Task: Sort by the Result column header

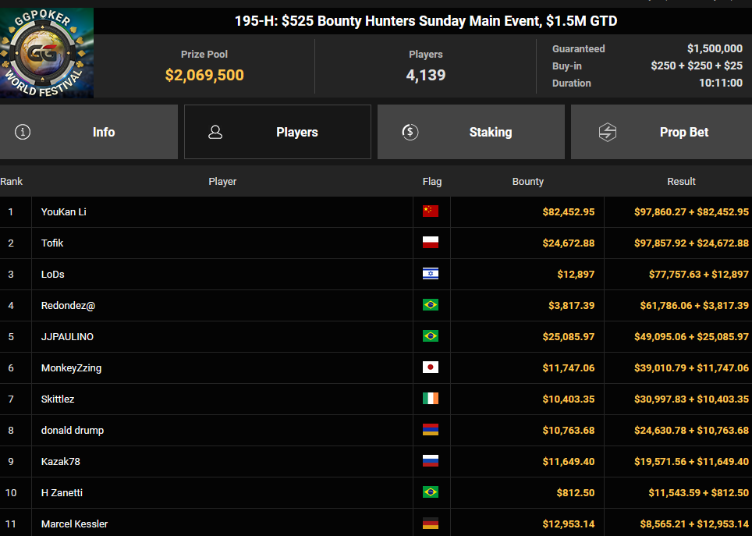Action: (x=681, y=181)
